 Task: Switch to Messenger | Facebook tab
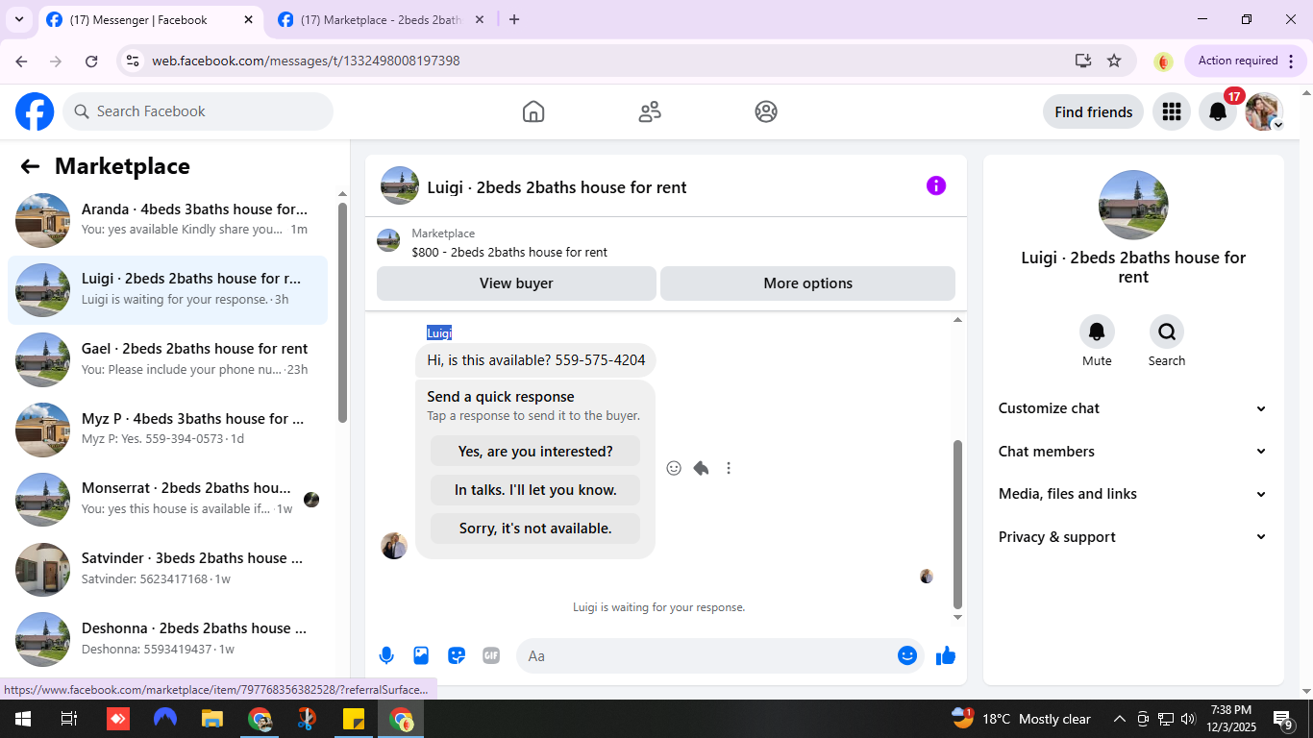coord(151,20)
